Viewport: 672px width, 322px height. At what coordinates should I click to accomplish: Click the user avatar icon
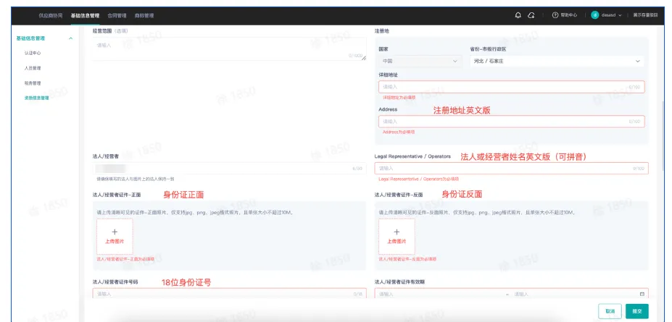[x=594, y=15]
